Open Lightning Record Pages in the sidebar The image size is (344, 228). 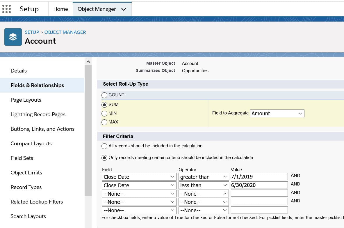pos(38,114)
